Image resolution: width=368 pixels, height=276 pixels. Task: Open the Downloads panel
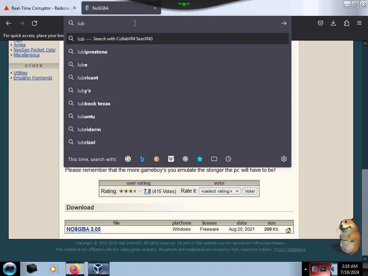click(x=333, y=23)
